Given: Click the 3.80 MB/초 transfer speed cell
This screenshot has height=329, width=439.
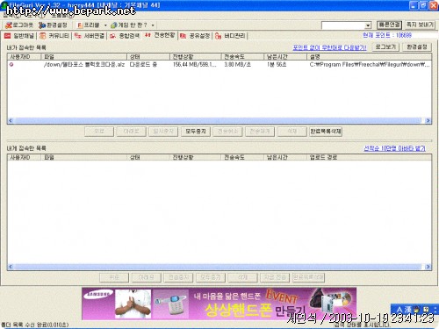Looking at the screenshot, I should pos(237,65).
